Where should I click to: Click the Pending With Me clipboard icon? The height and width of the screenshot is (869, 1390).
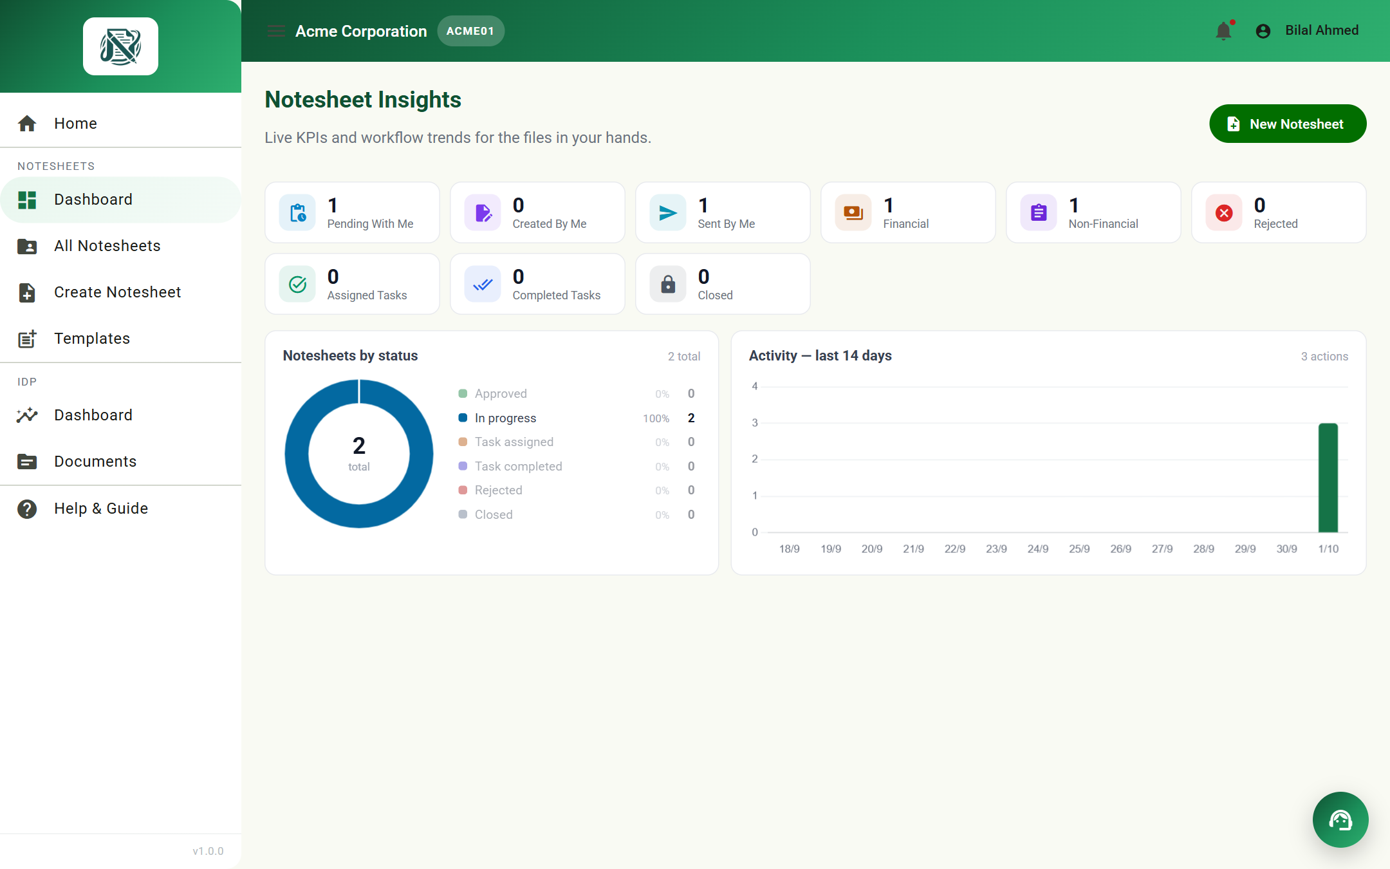point(297,212)
